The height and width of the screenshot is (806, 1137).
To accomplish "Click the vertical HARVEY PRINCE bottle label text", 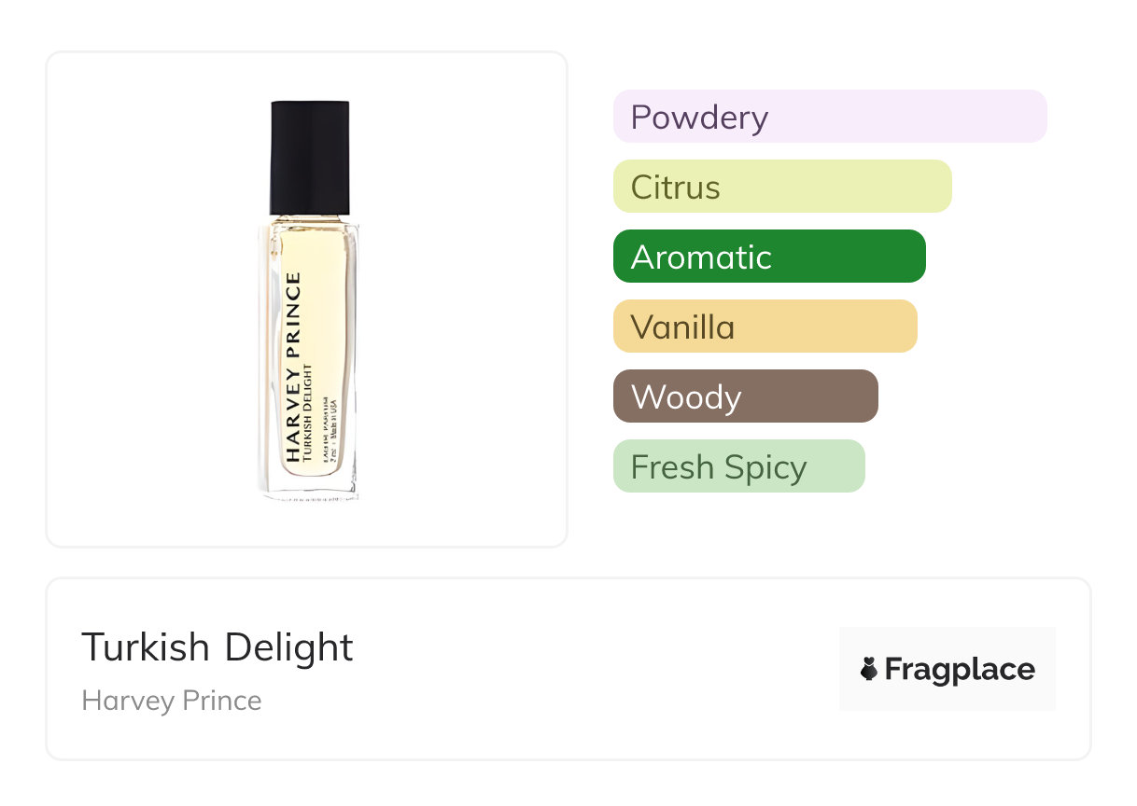I will (x=293, y=367).
